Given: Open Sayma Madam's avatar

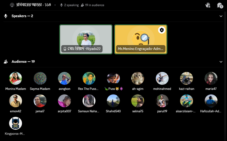Looking at the screenshot, I should coord(40,78).
